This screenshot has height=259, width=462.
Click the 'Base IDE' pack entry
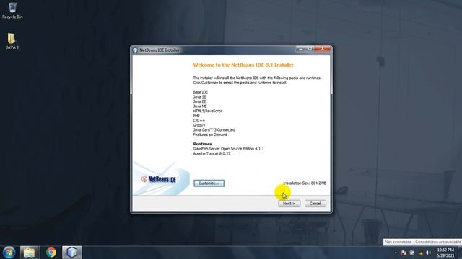click(x=201, y=92)
